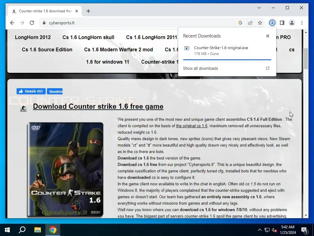Image resolution: width=314 pixels, height=236 pixels.
Task: Click Chrome icon in taskbar
Action: [x=53, y=230]
